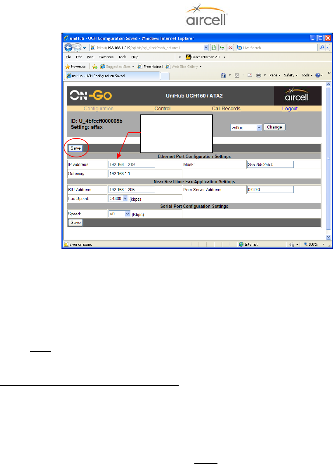Click the Logout link
This screenshot has height=464, width=333.
coord(290,109)
